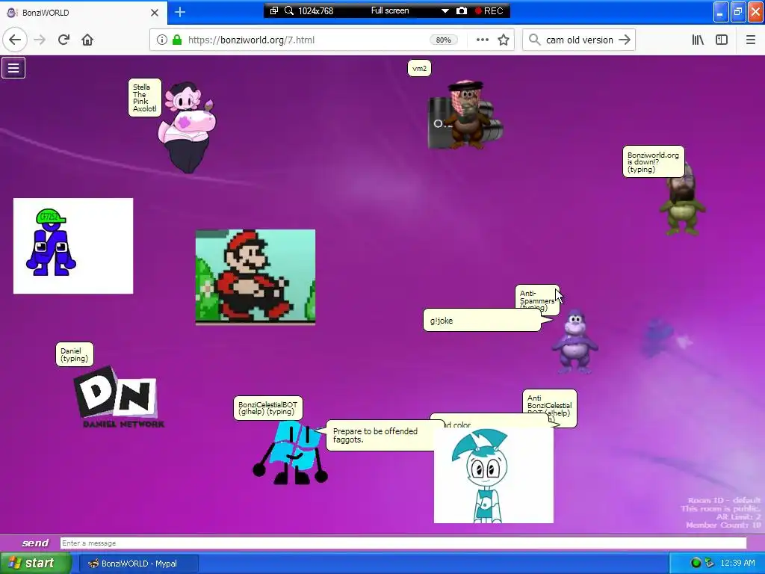
Task: Click the teal robot girl drawing
Action: (493, 475)
